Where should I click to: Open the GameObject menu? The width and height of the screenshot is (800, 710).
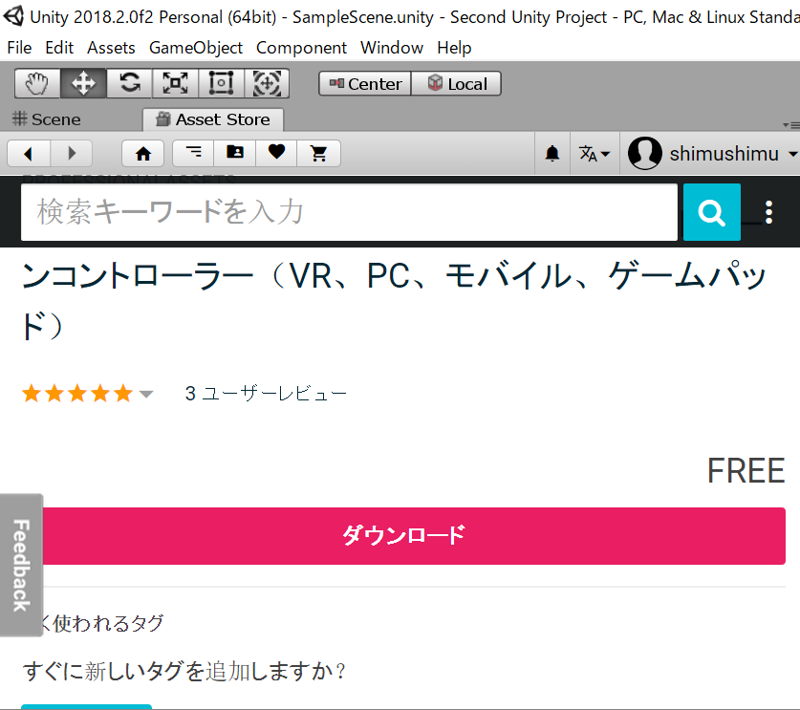195,48
